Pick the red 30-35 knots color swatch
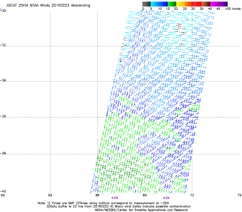This screenshot has width=242, height=212. point(198,4)
